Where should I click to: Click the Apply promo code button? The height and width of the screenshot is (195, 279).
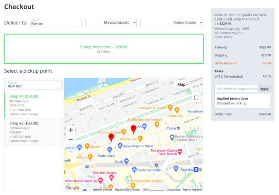tap(264, 89)
